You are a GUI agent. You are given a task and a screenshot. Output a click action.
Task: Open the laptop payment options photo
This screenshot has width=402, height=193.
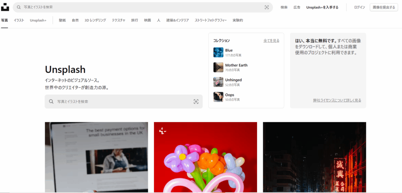pyautogui.click(x=97, y=157)
